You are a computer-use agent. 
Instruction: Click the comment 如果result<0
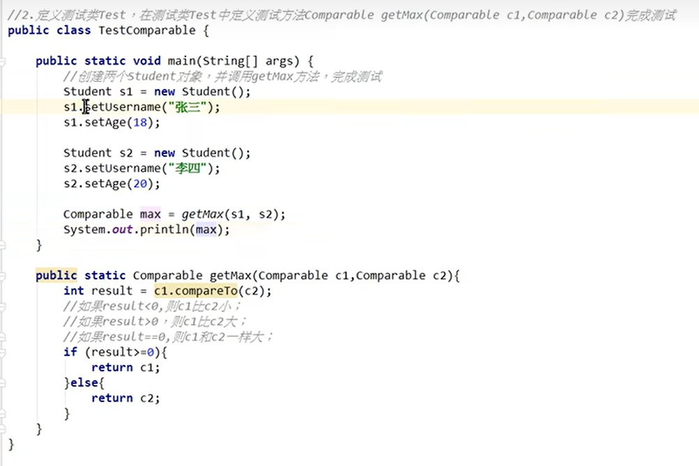point(152,306)
